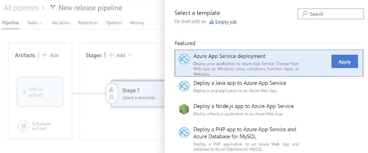Switch to the Variables tab
This screenshot has height=153, width=368.
point(61,23)
